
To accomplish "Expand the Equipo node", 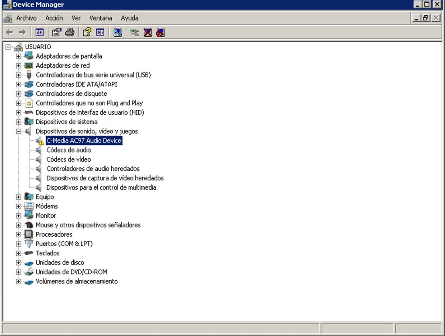I will point(18,197).
